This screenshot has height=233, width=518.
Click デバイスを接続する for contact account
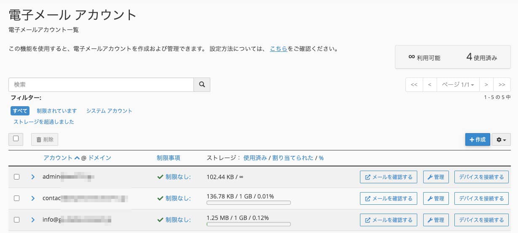pos(481,198)
